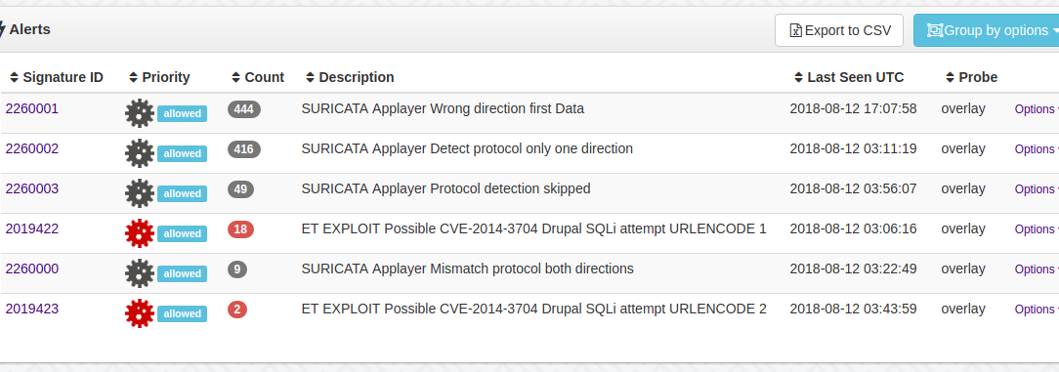
Task: Click the sort arrows icon beside Last Seen UTC
Action: [799, 78]
